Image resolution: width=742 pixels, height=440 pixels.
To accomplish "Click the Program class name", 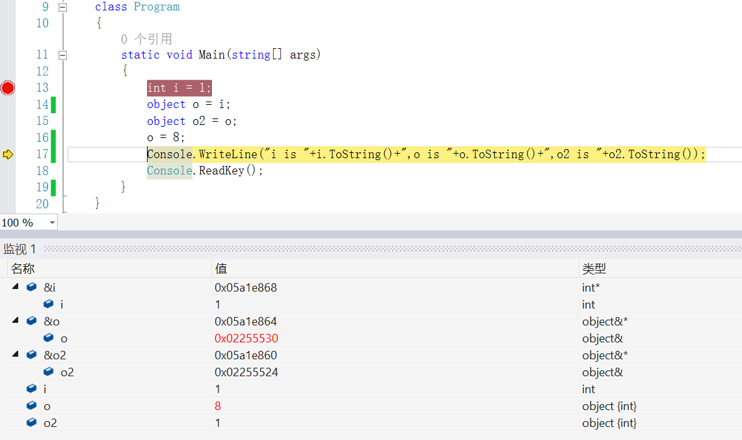I will [157, 7].
